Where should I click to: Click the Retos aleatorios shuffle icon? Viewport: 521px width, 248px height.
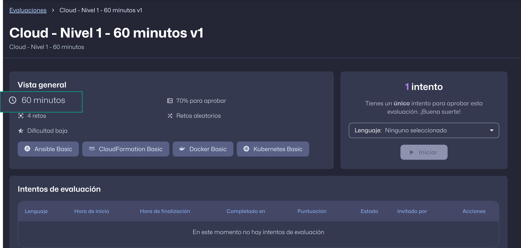click(170, 116)
